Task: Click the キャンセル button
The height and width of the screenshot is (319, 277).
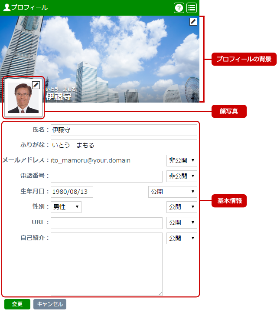Action: click(50, 304)
